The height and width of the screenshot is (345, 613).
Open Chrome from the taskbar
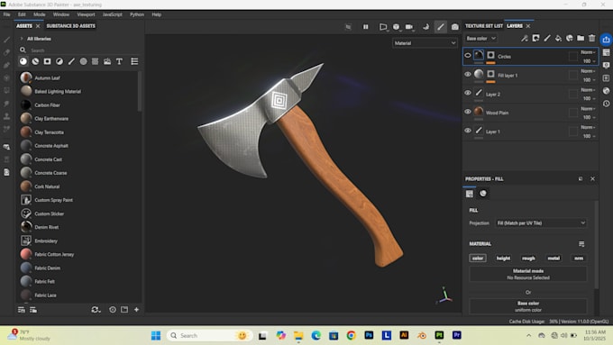351,335
